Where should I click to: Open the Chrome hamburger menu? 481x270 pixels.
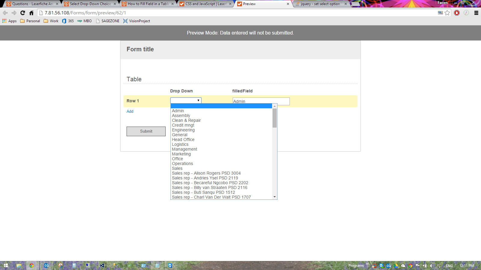476,13
